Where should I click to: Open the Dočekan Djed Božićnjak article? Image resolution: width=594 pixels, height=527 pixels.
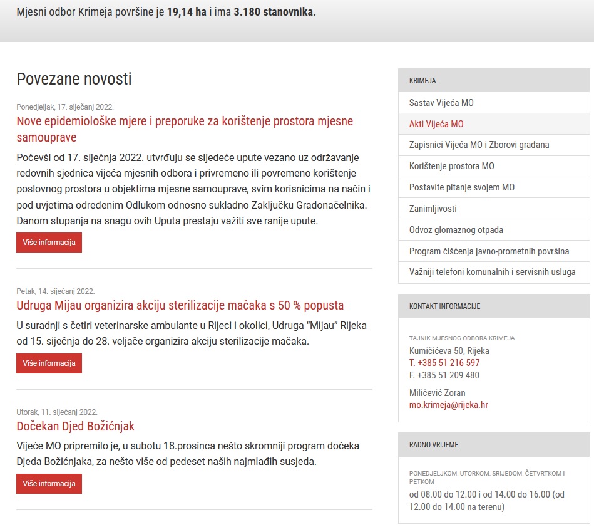click(75, 427)
